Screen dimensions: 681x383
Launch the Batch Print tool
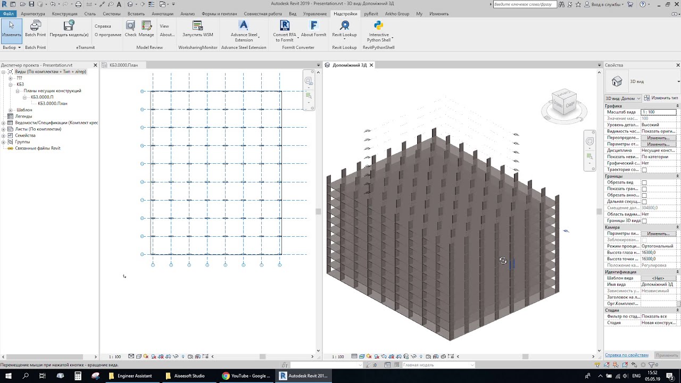click(35, 29)
